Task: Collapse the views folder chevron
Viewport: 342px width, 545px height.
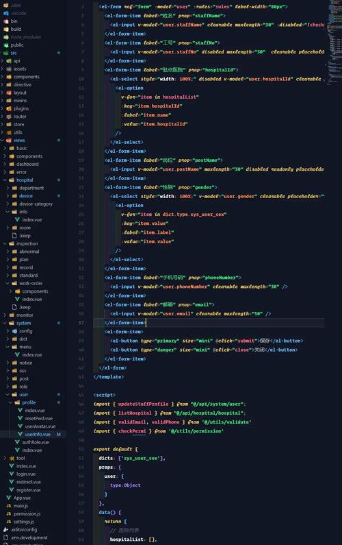Action: [x=3, y=141]
